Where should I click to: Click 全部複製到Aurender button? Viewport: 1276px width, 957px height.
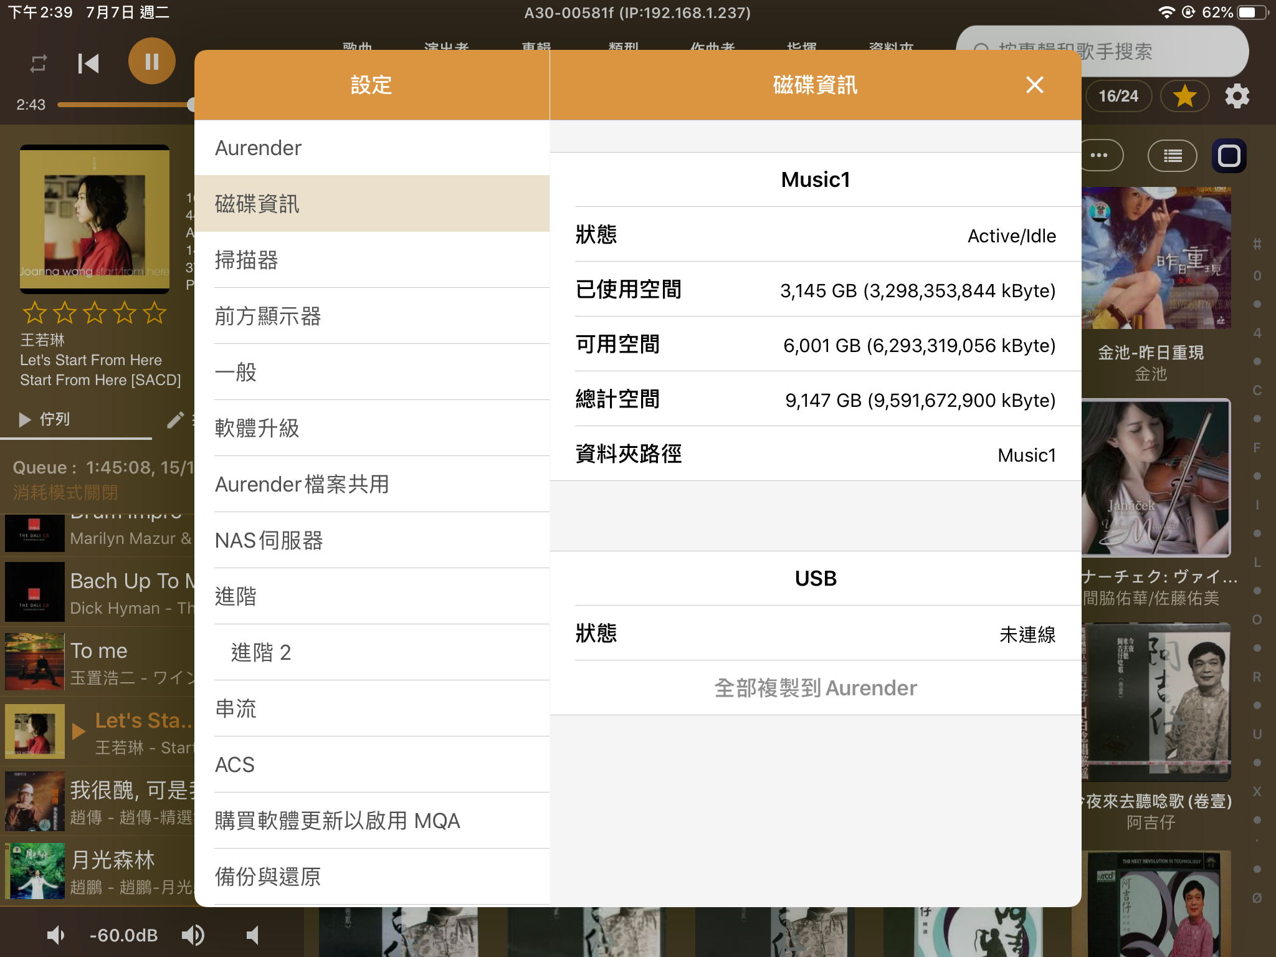click(816, 688)
